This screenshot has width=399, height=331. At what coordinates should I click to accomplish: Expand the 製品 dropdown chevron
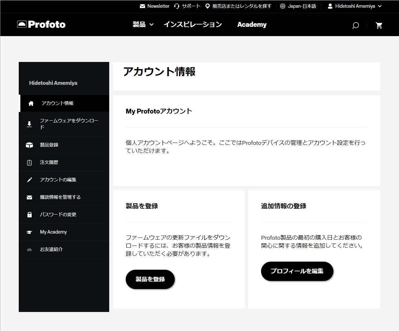pyautogui.click(x=152, y=25)
